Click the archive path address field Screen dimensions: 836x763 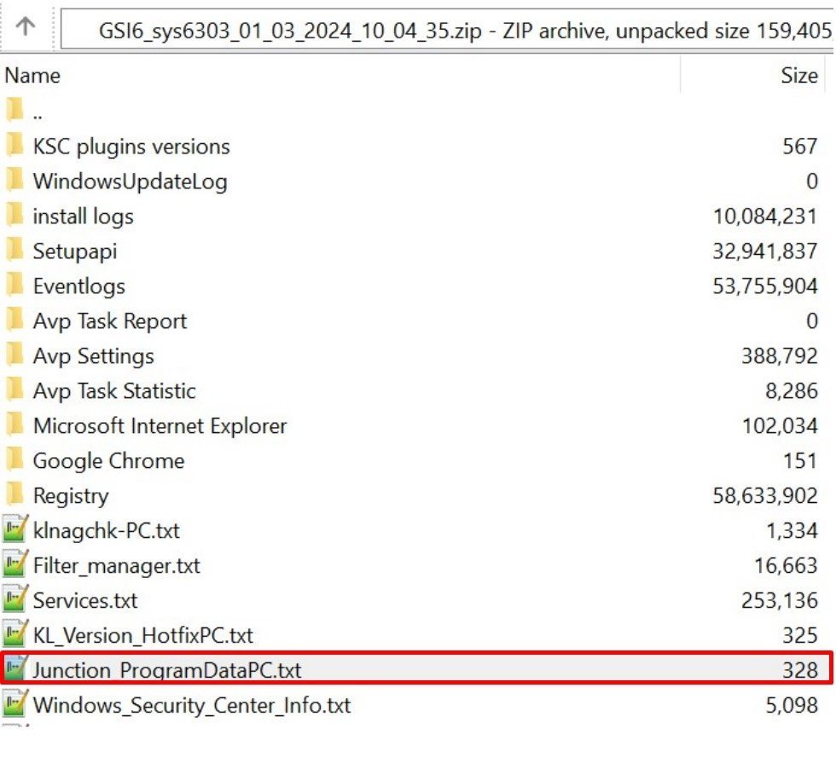point(448,29)
